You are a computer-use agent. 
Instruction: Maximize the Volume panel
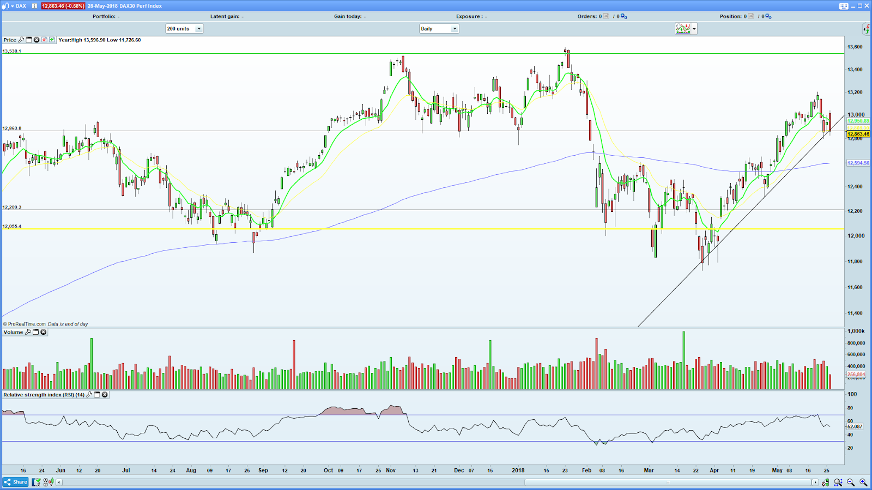tap(36, 332)
